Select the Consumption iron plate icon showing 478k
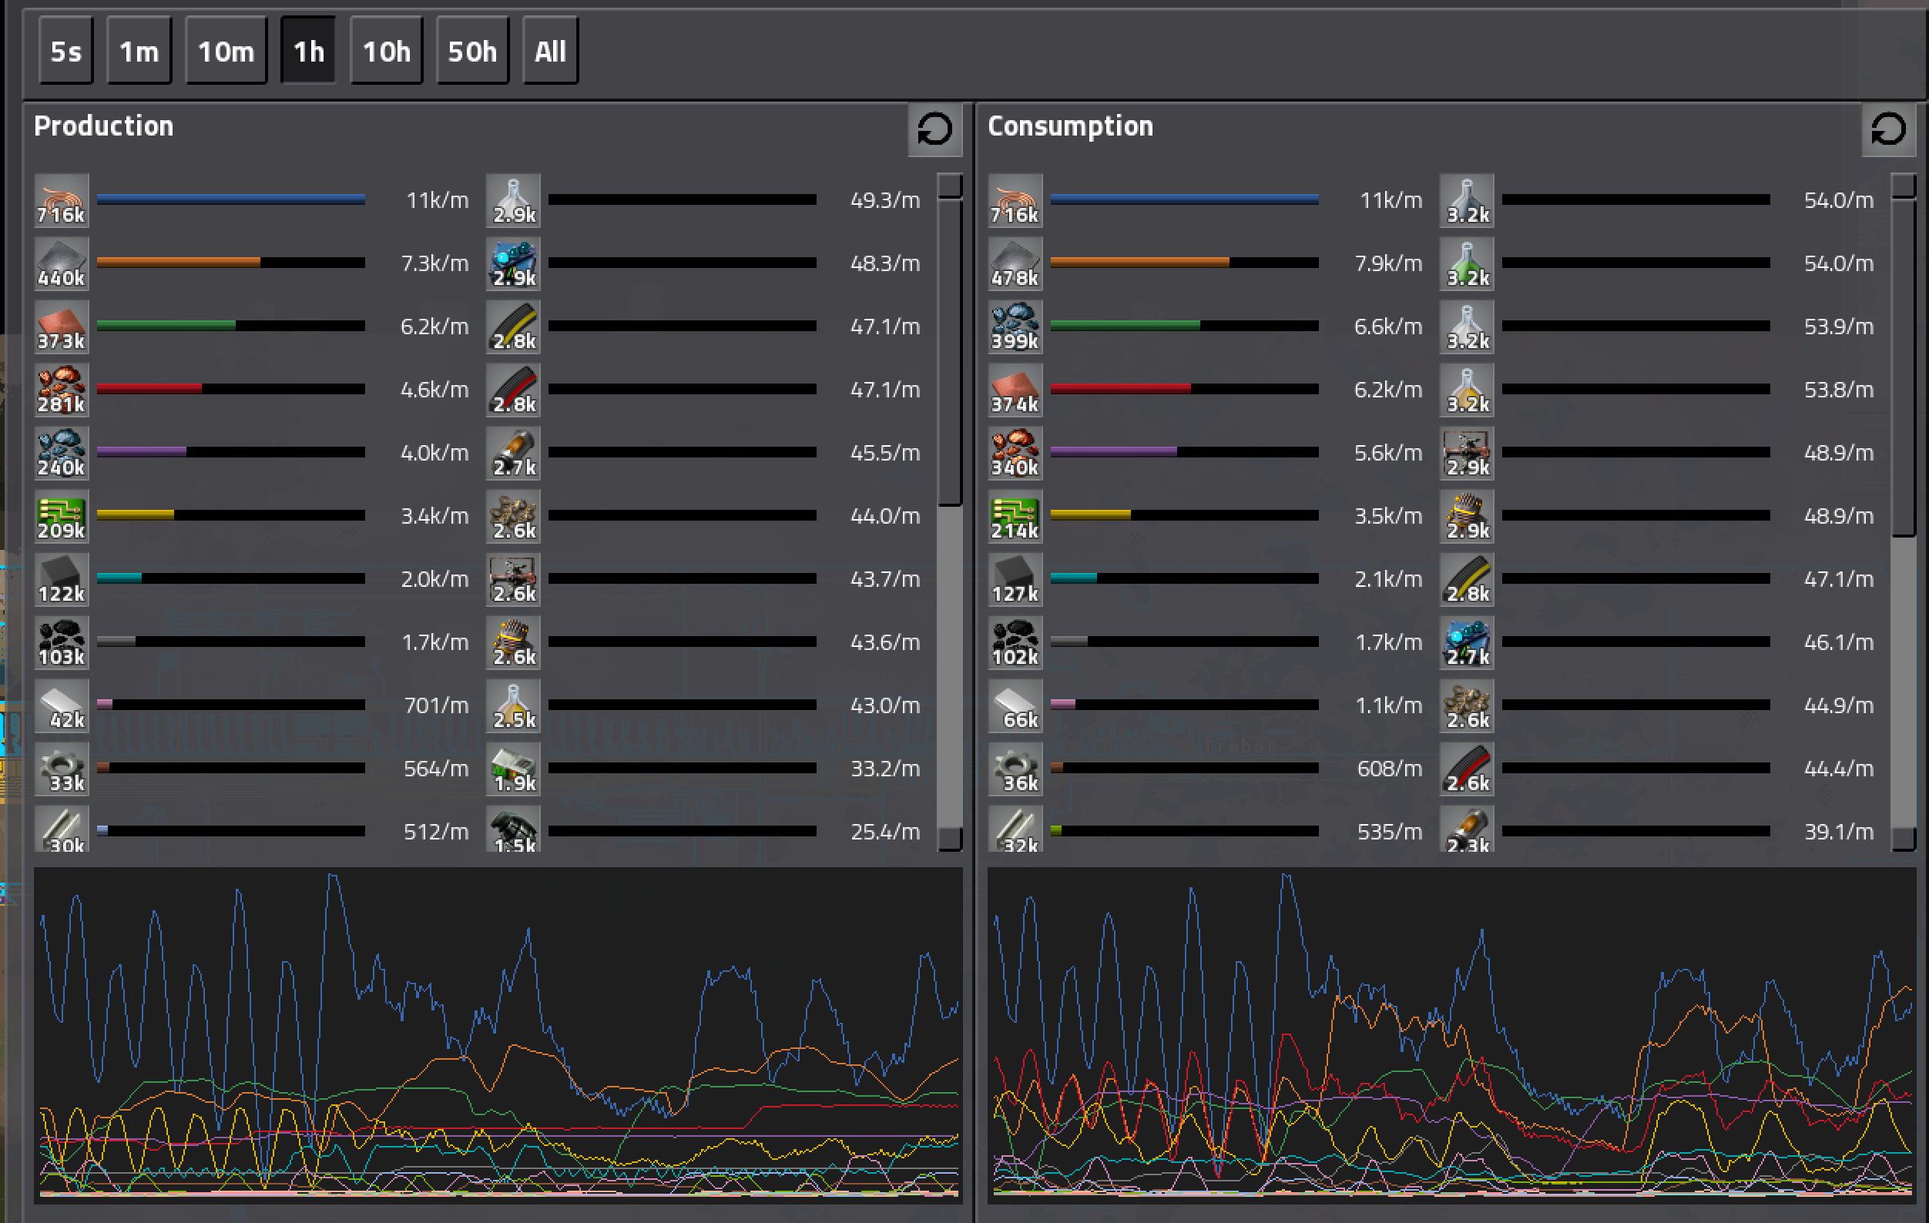 1015,263
